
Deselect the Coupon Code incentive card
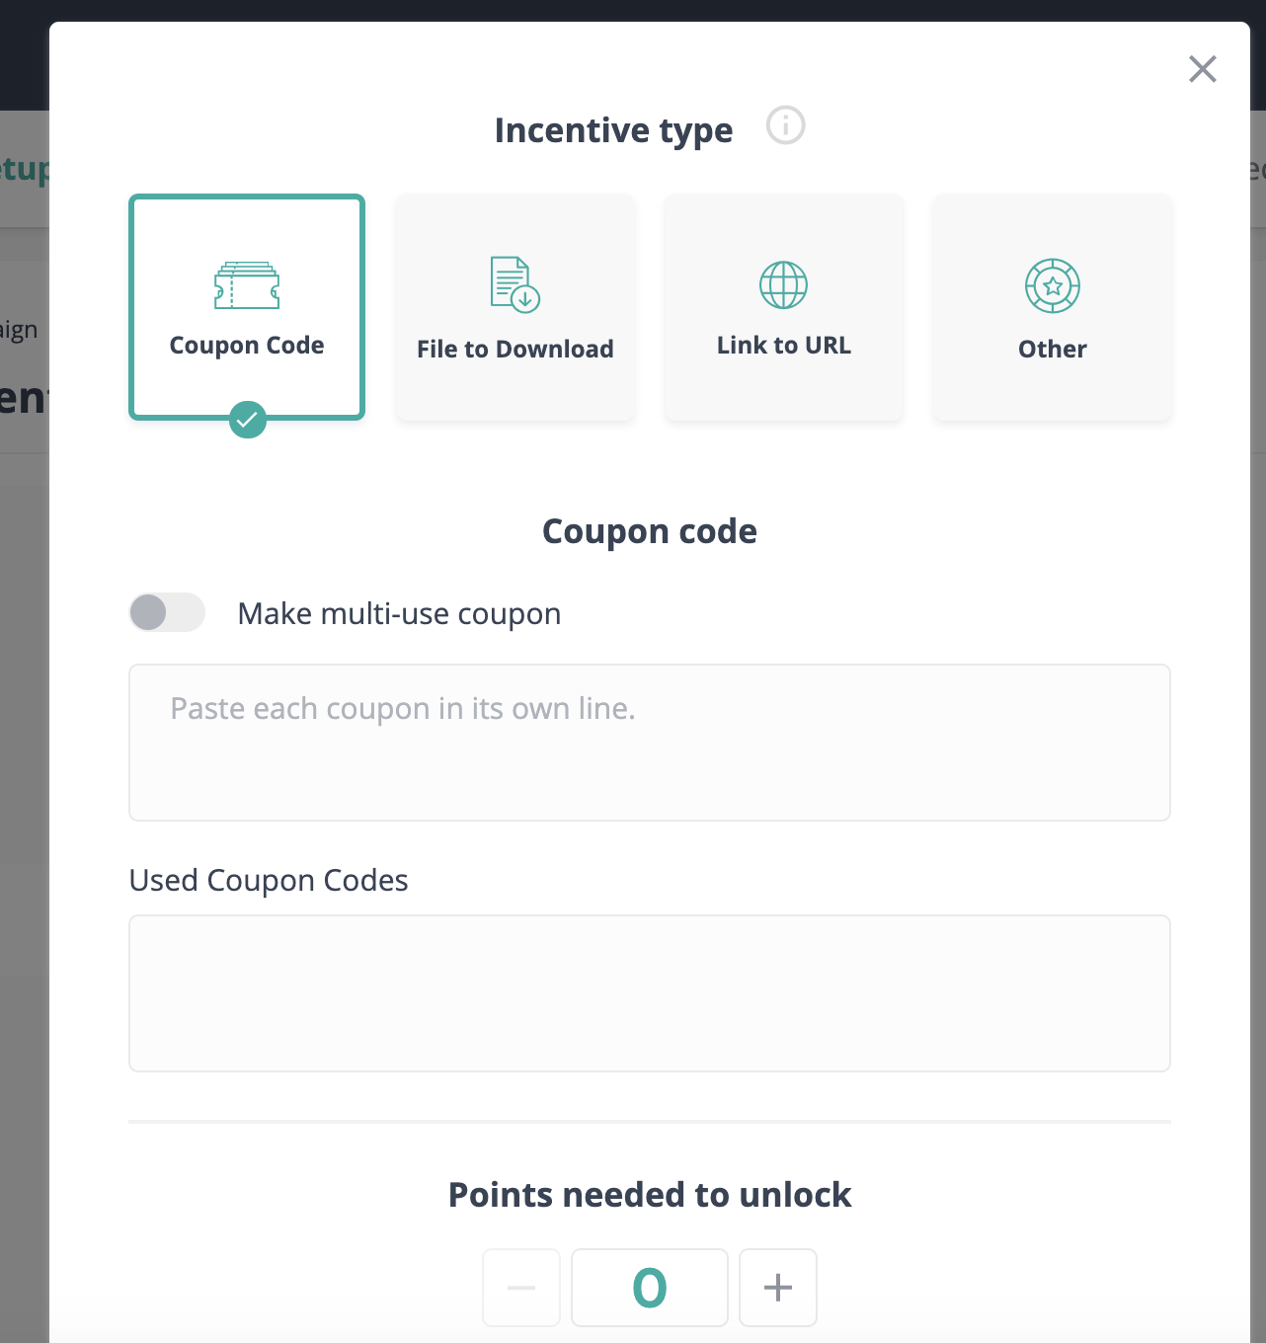(x=246, y=307)
